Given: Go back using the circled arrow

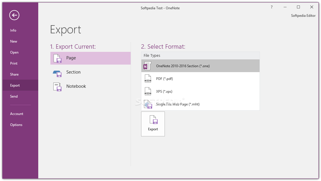Looking at the screenshot, I should (14, 15).
